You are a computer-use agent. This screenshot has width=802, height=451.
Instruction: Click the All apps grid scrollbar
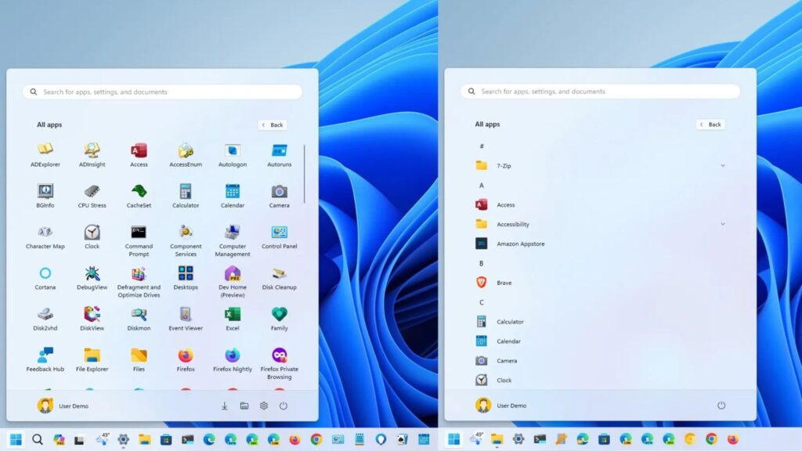(305, 174)
